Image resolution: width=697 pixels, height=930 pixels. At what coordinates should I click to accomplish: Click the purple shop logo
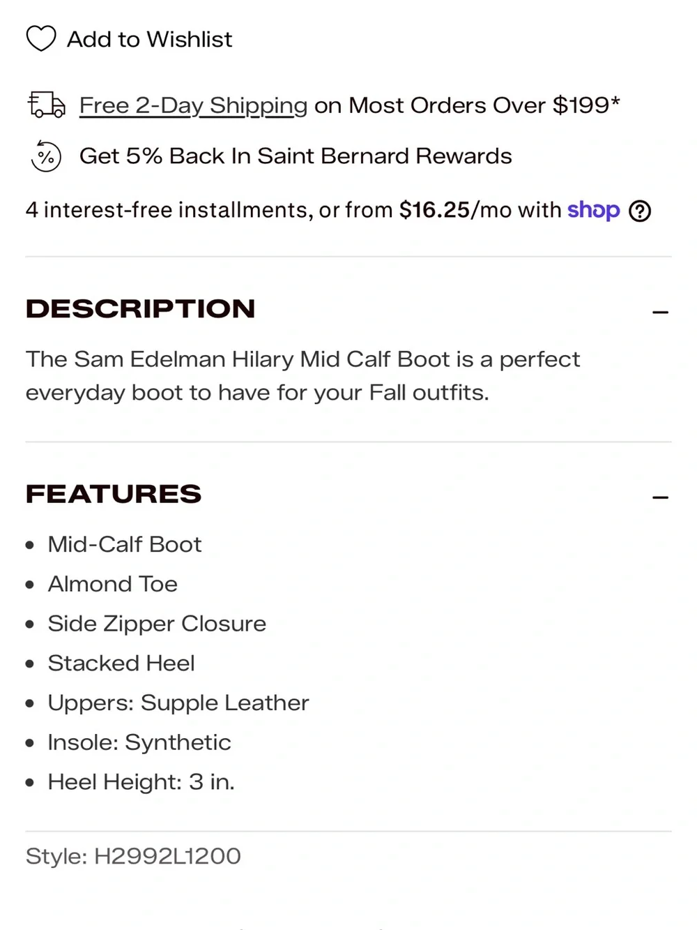(x=593, y=210)
